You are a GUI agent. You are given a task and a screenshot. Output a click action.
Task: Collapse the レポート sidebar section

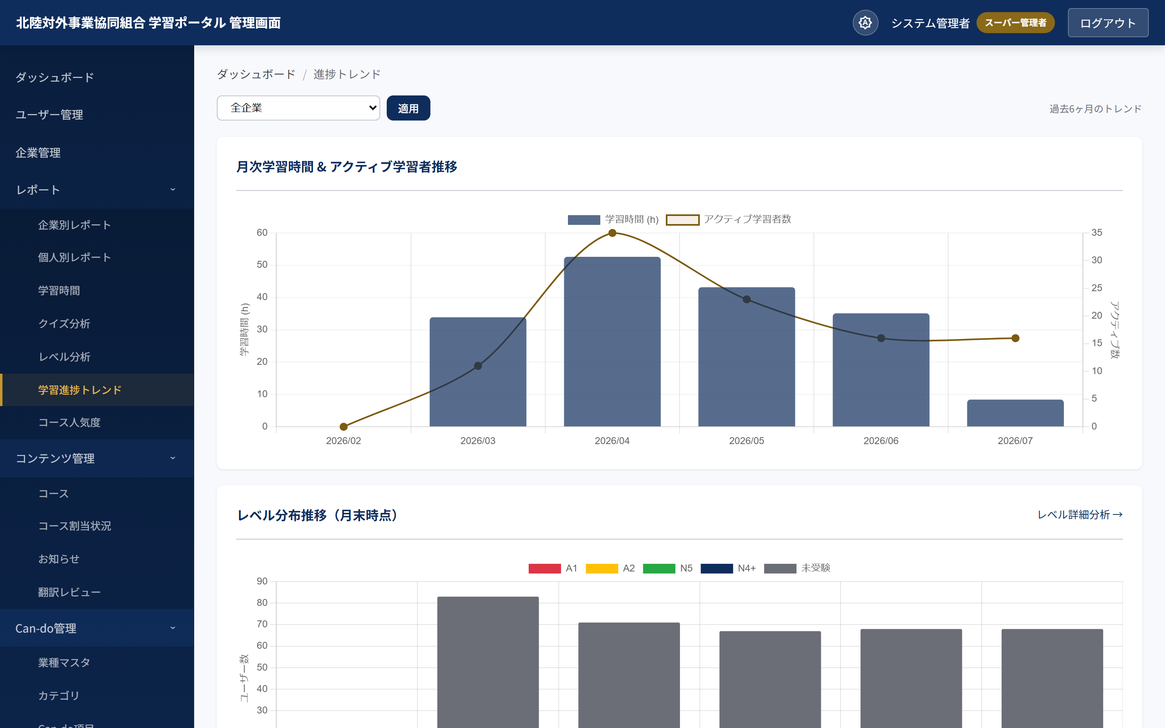[x=97, y=190]
